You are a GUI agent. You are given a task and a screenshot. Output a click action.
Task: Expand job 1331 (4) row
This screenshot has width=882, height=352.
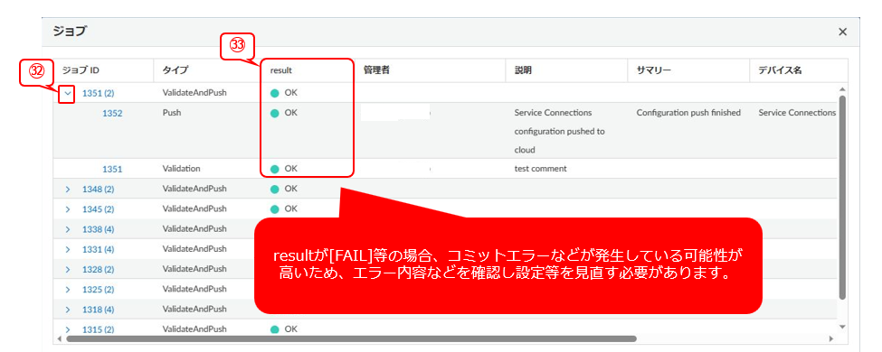coord(68,249)
